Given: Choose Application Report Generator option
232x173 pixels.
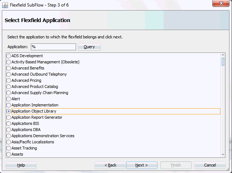Looking at the screenshot, I should (9, 118).
